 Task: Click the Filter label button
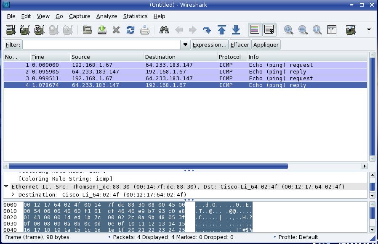pos(13,45)
